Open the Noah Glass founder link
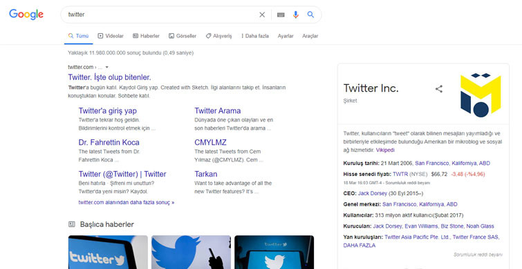522x269 pixels. click(x=480, y=226)
